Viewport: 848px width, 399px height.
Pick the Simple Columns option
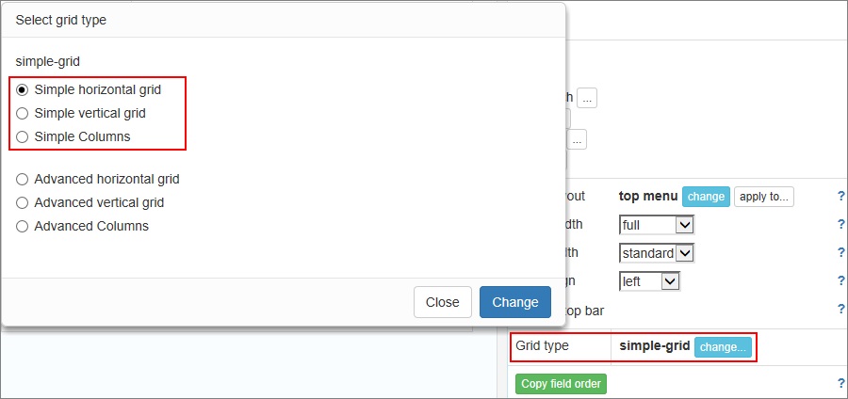tap(23, 137)
